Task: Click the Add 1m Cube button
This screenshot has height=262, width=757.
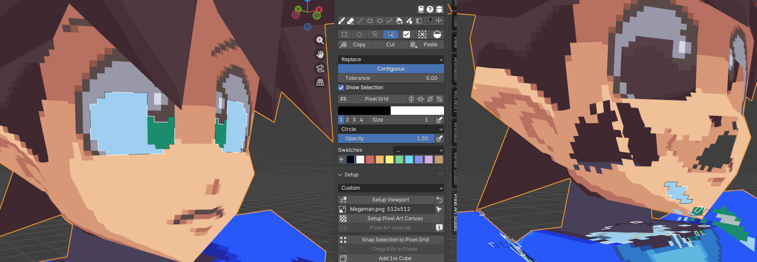Action: 391,258
